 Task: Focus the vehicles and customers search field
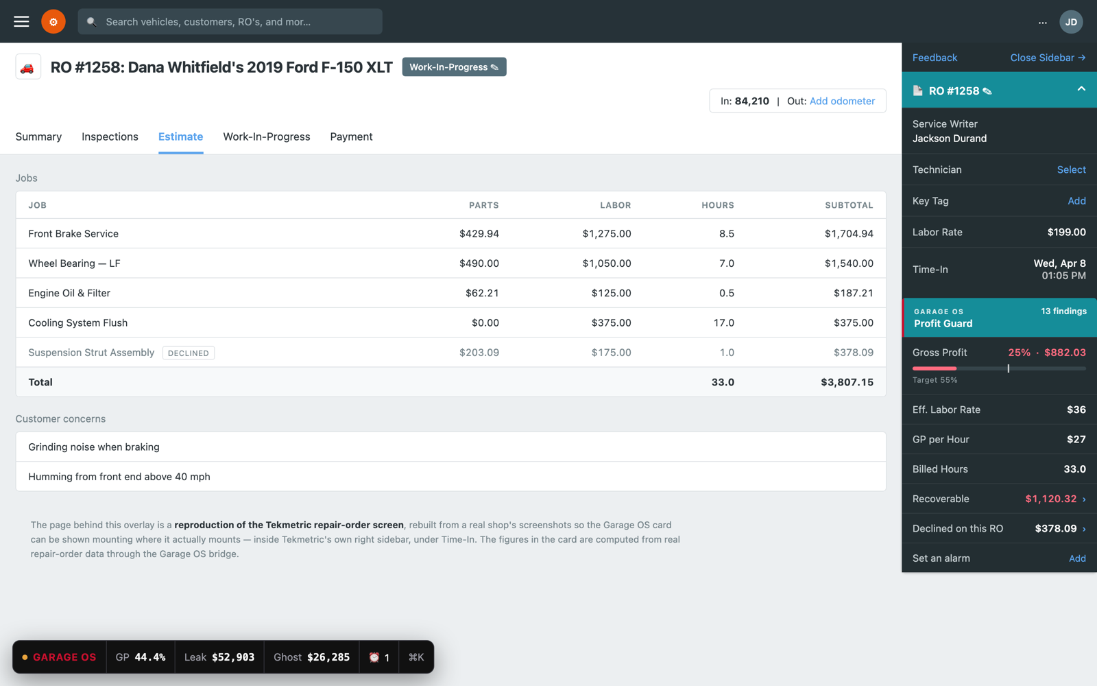coord(230,21)
